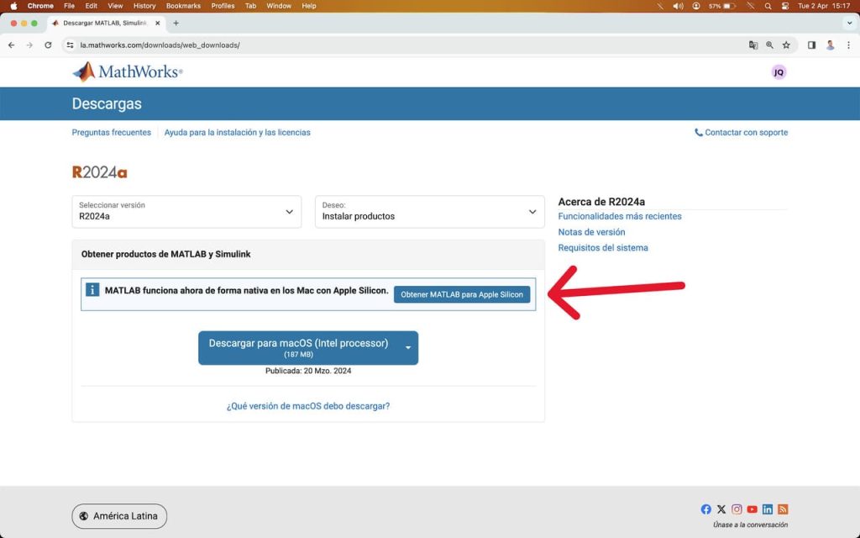The height and width of the screenshot is (538, 860).
Task: Open MathWorks LinkedIn icon
Action: [768, 509]
